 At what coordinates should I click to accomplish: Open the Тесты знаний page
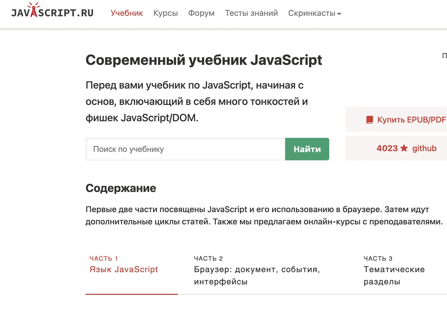[251, 13]
